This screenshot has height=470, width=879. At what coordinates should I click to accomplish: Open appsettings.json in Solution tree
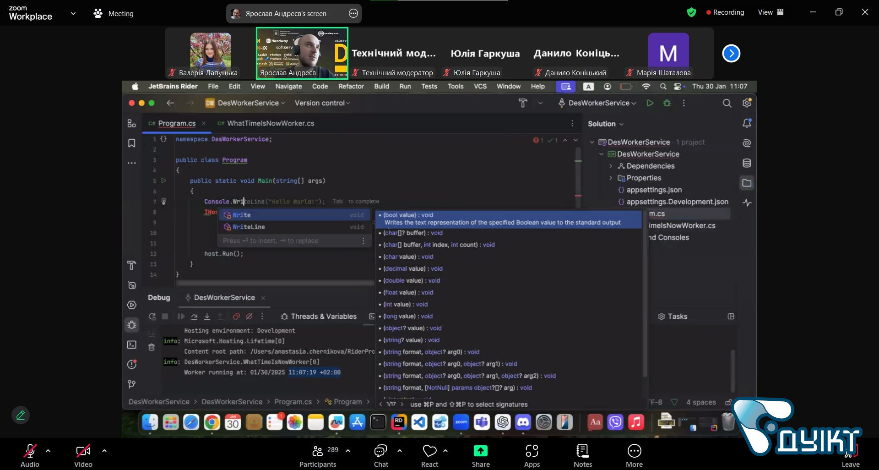point(654,190)
